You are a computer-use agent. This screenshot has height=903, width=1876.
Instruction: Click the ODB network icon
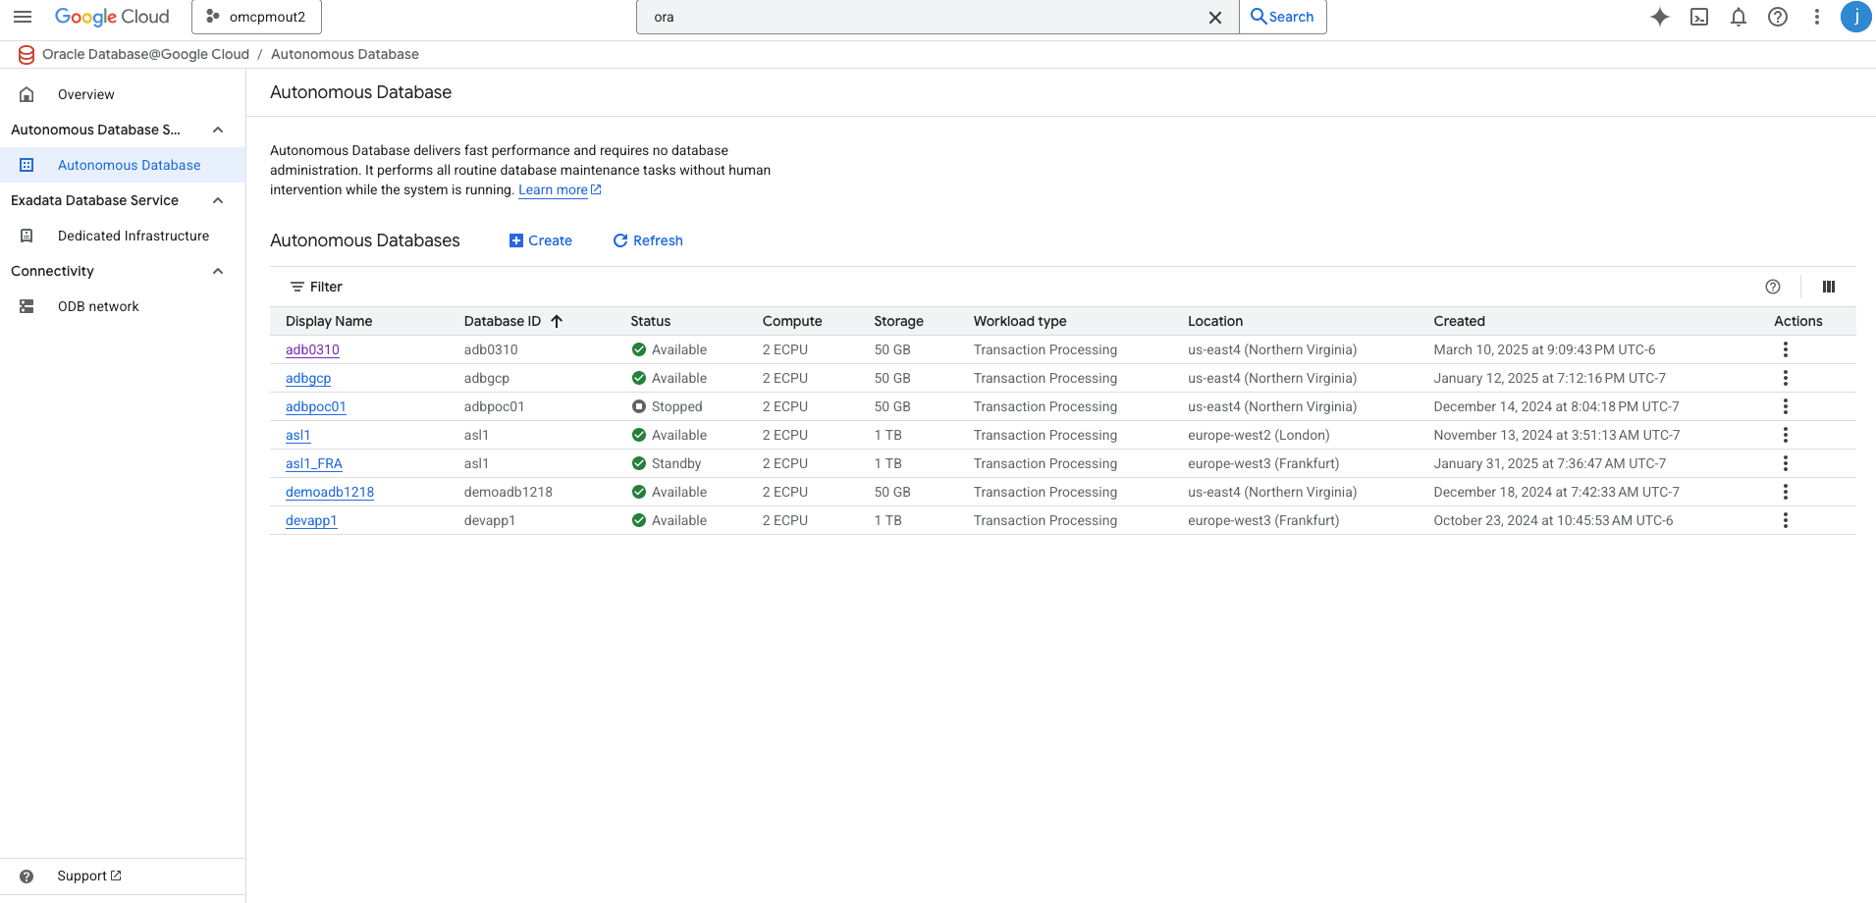27,306
